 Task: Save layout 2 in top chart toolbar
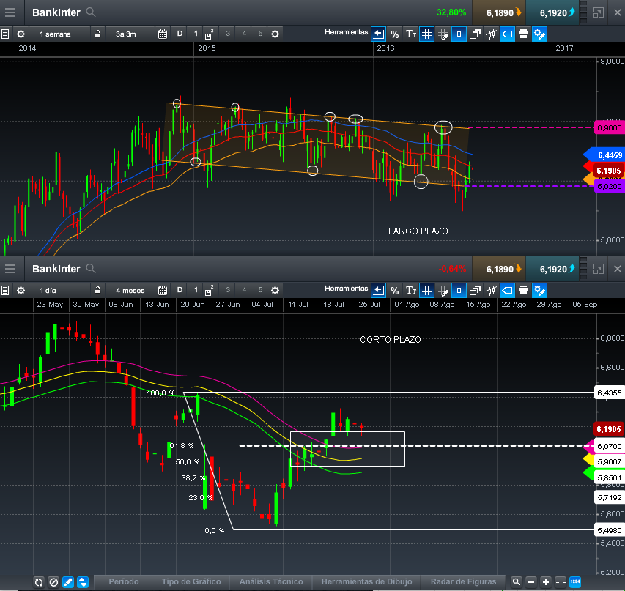coord(209,34)
